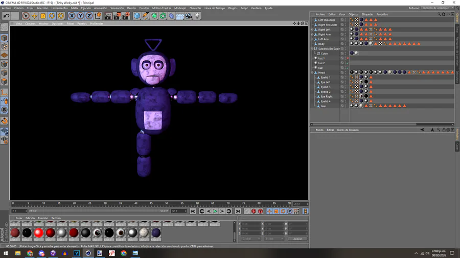
Task: Select the Move tool
Action: tap(34, 16)
